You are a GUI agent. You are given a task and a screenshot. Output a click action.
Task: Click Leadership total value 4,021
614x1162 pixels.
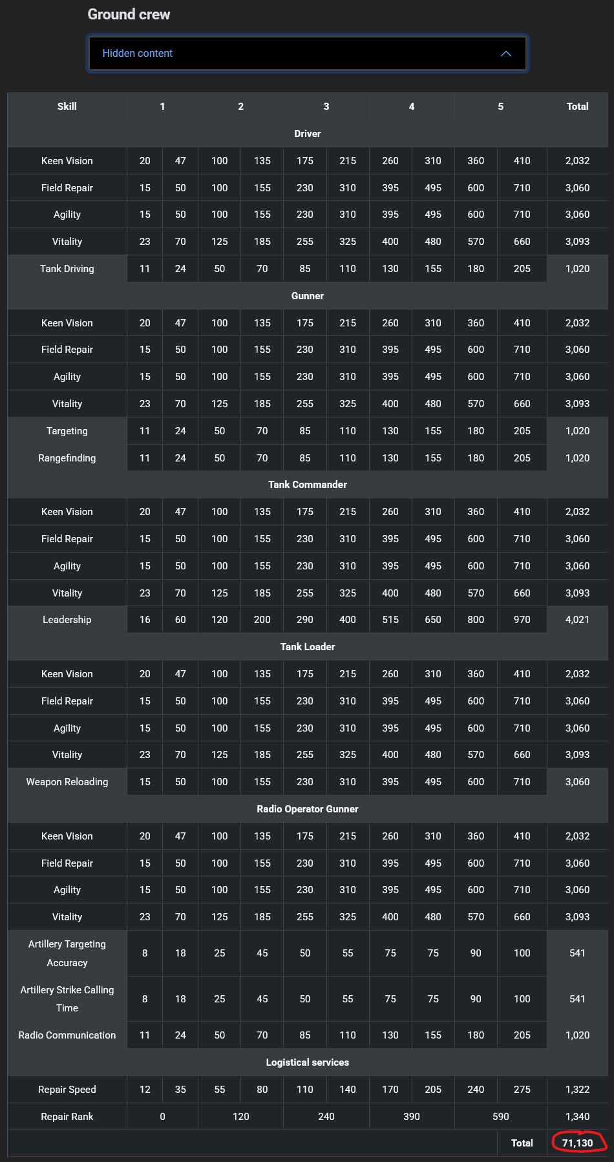[577, 620]
